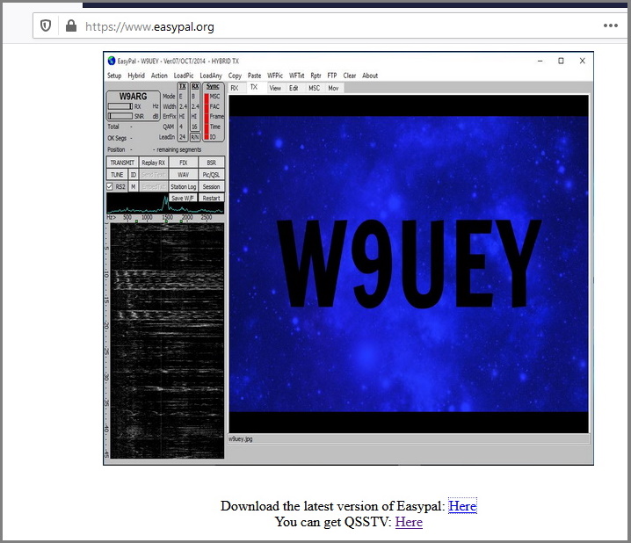631x543 pixels.
Task: Open the QSSTV Here link
Action: pyautogui.click(x=409, y=522)
